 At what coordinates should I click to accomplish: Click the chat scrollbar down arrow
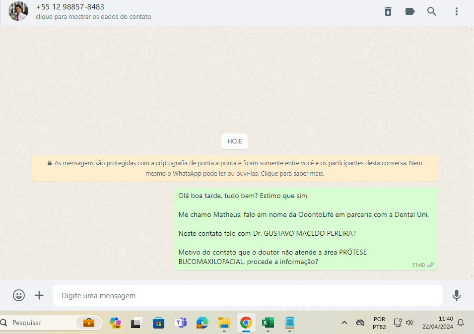point(472,276)
